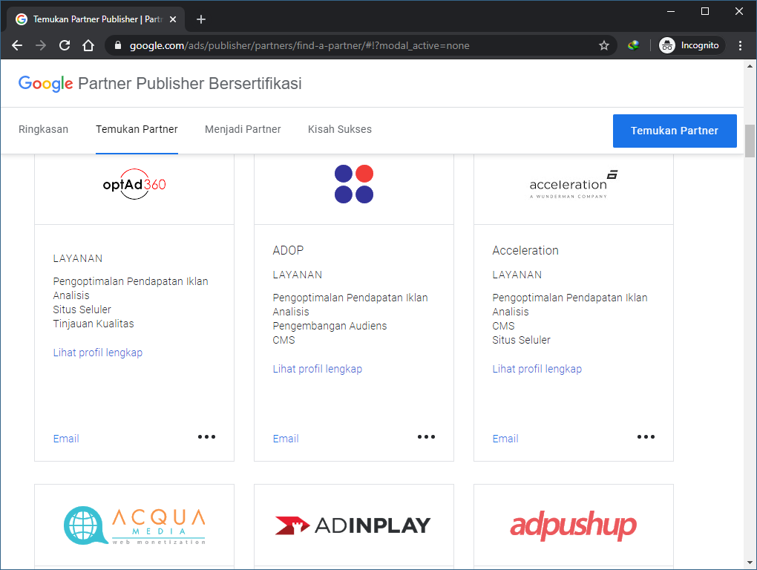Click the Email link on ADOP card
The height and width of the screenshot is (570, 757).
(x=286, y=439)
